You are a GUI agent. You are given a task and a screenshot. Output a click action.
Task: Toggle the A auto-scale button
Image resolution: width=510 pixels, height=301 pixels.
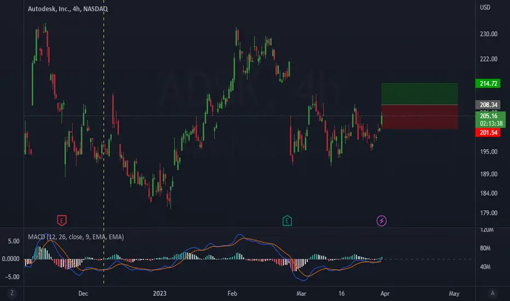492,293
